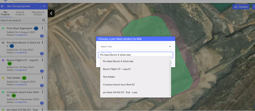Image resolution: width=255 pixels, height=111 pixels.
Task: Choose Pre blast Bench 4 22nd July option
Action: tap(135, 61)
